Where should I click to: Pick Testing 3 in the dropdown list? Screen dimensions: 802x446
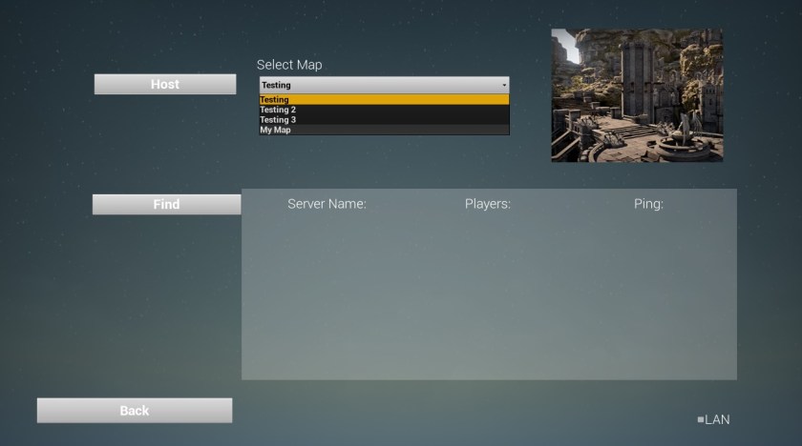(383, 120)
